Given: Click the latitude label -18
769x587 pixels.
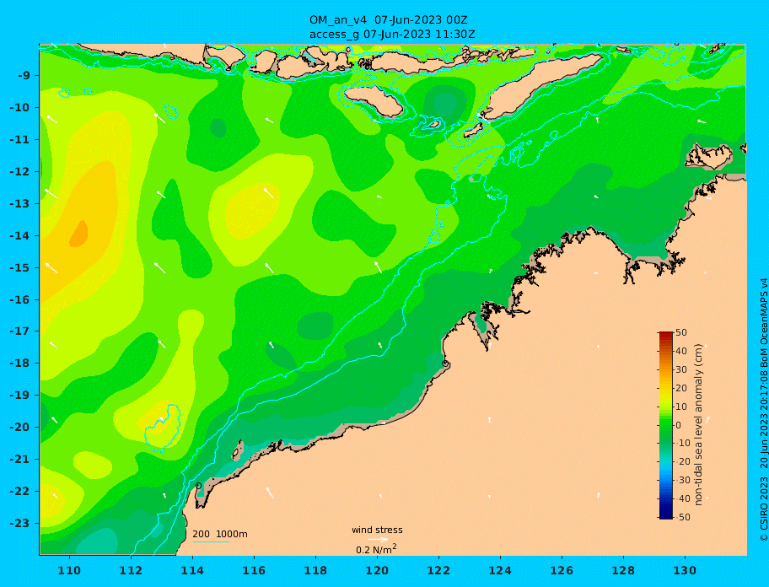Looking at the screenshot, I should [x=20, y=364].
